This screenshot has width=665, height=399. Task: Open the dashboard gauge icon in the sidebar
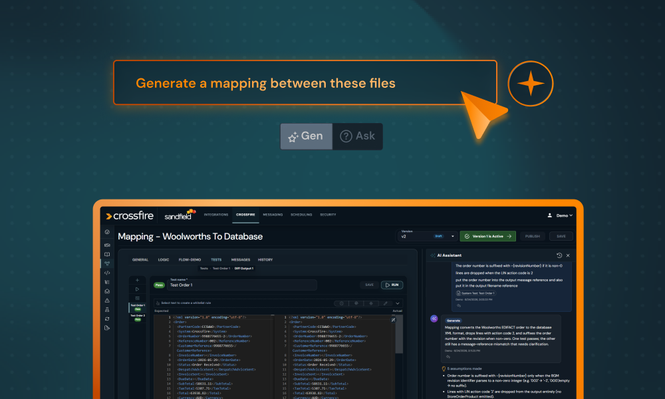(x=107, y=232)
